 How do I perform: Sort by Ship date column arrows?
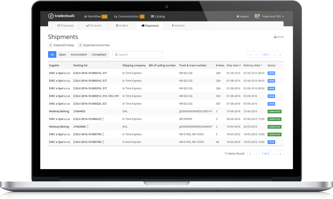[x=240, y=65]
